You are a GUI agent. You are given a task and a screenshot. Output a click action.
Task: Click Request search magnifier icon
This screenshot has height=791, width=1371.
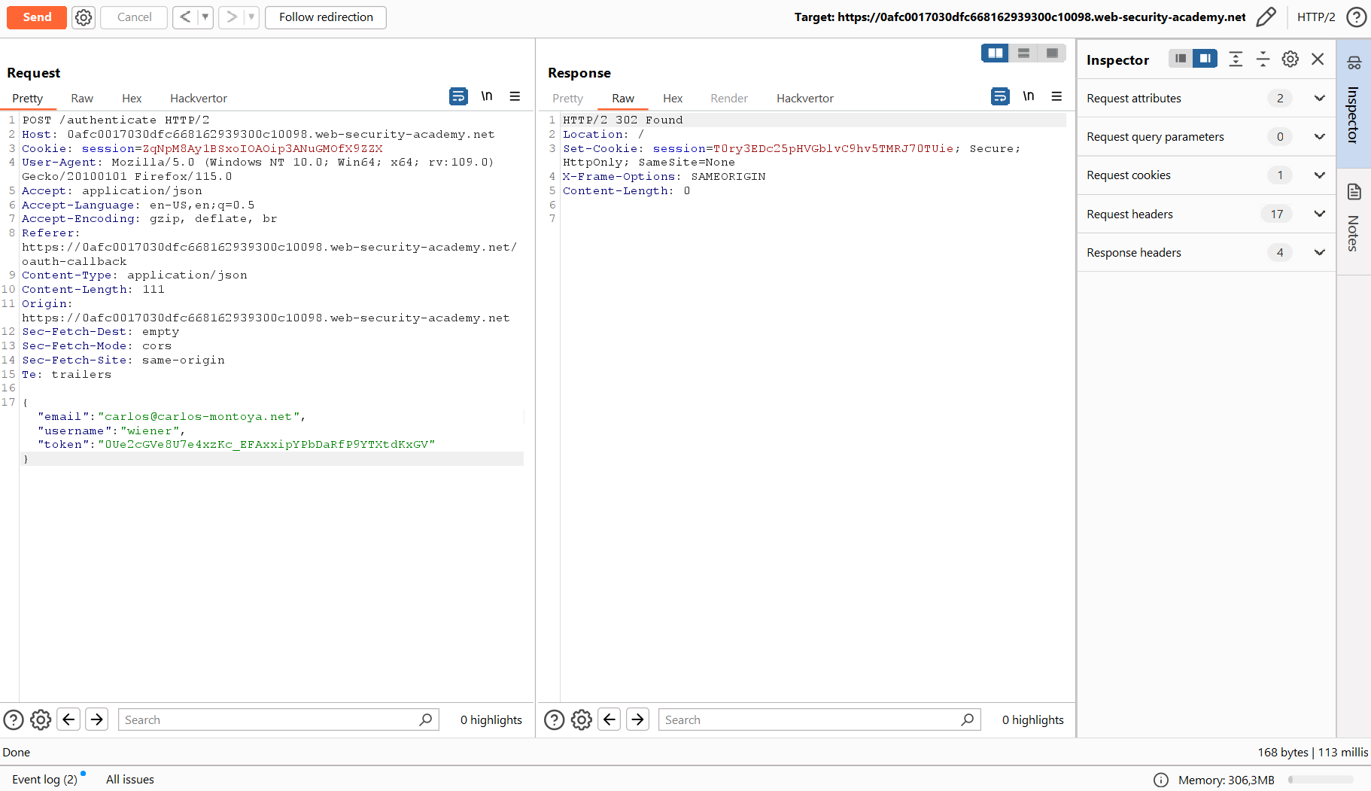[426, 720]
